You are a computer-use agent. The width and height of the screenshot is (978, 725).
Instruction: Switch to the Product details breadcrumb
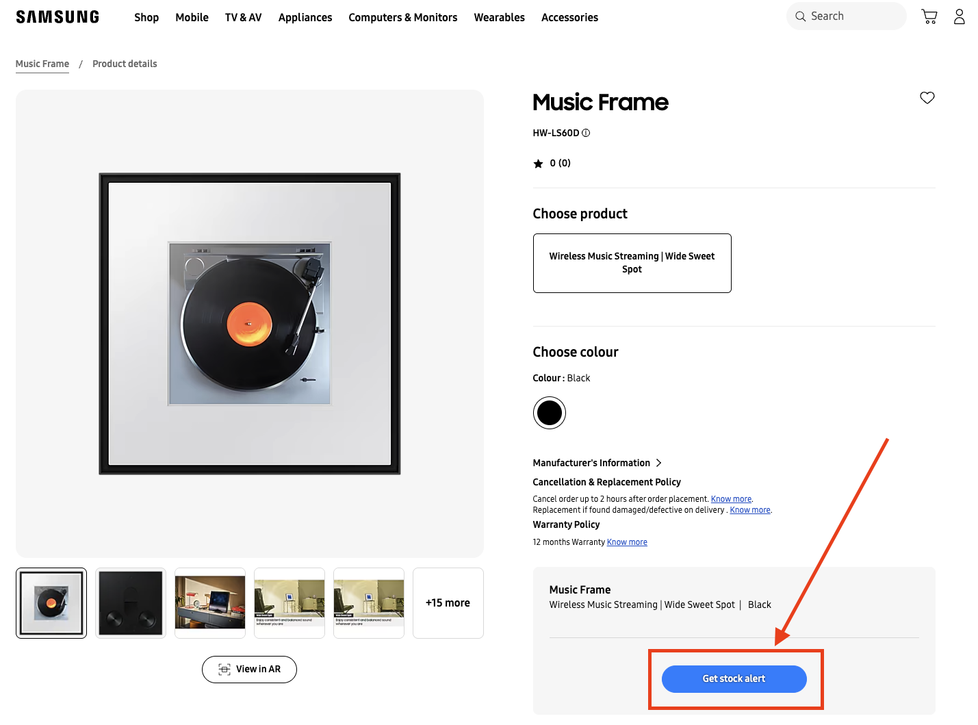(125, 64)
